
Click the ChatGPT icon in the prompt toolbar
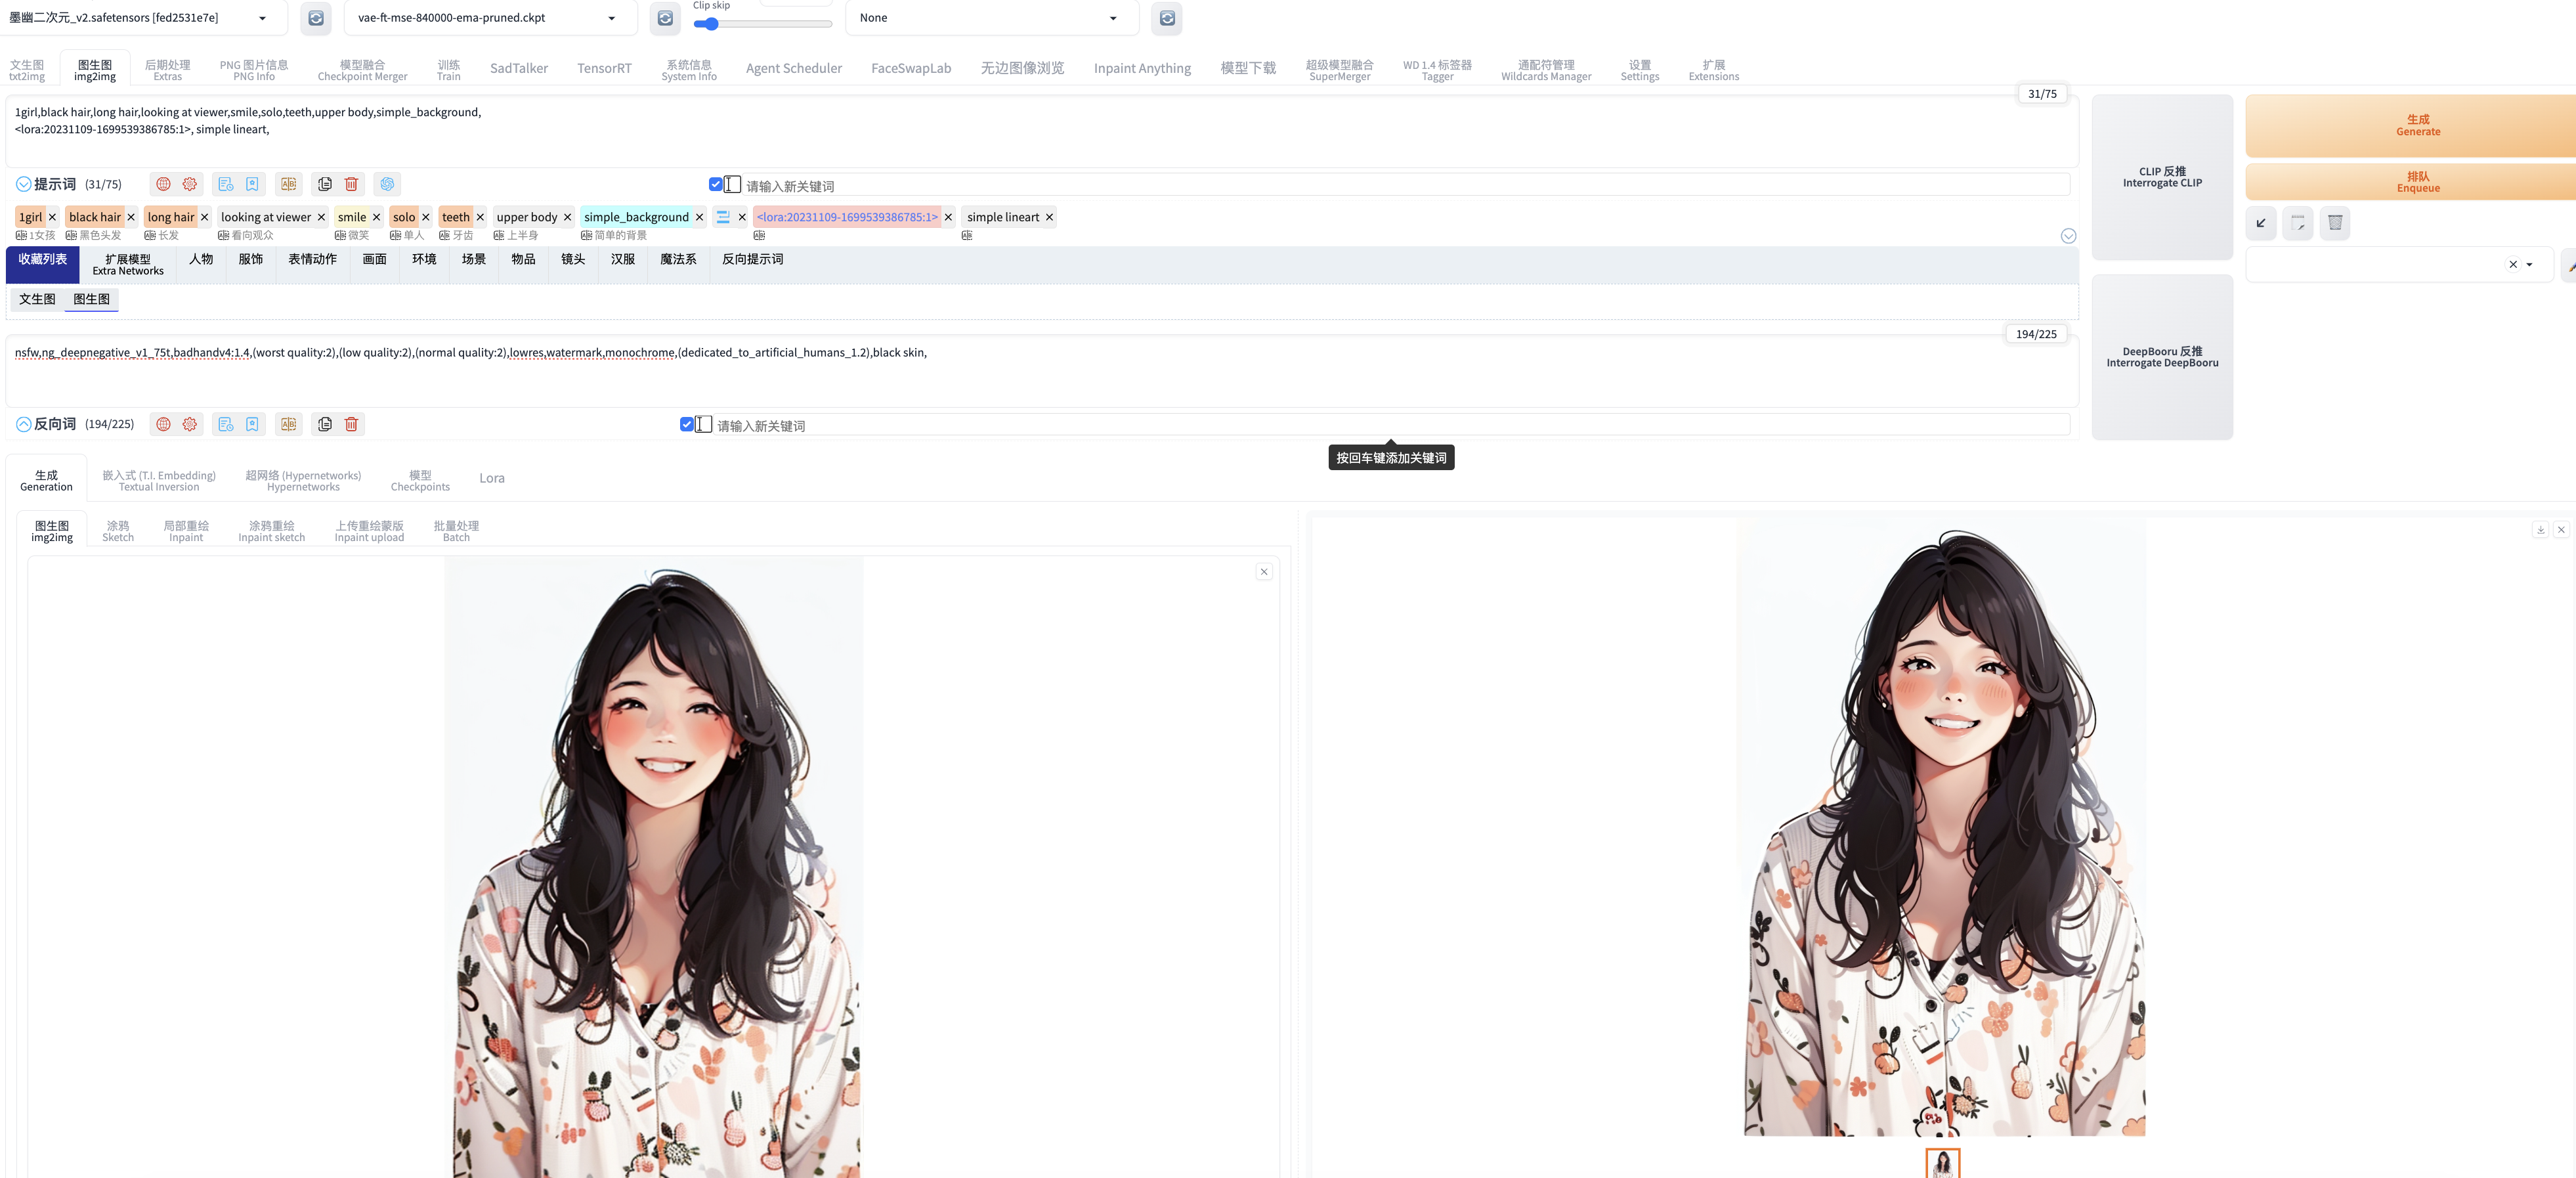388,184
